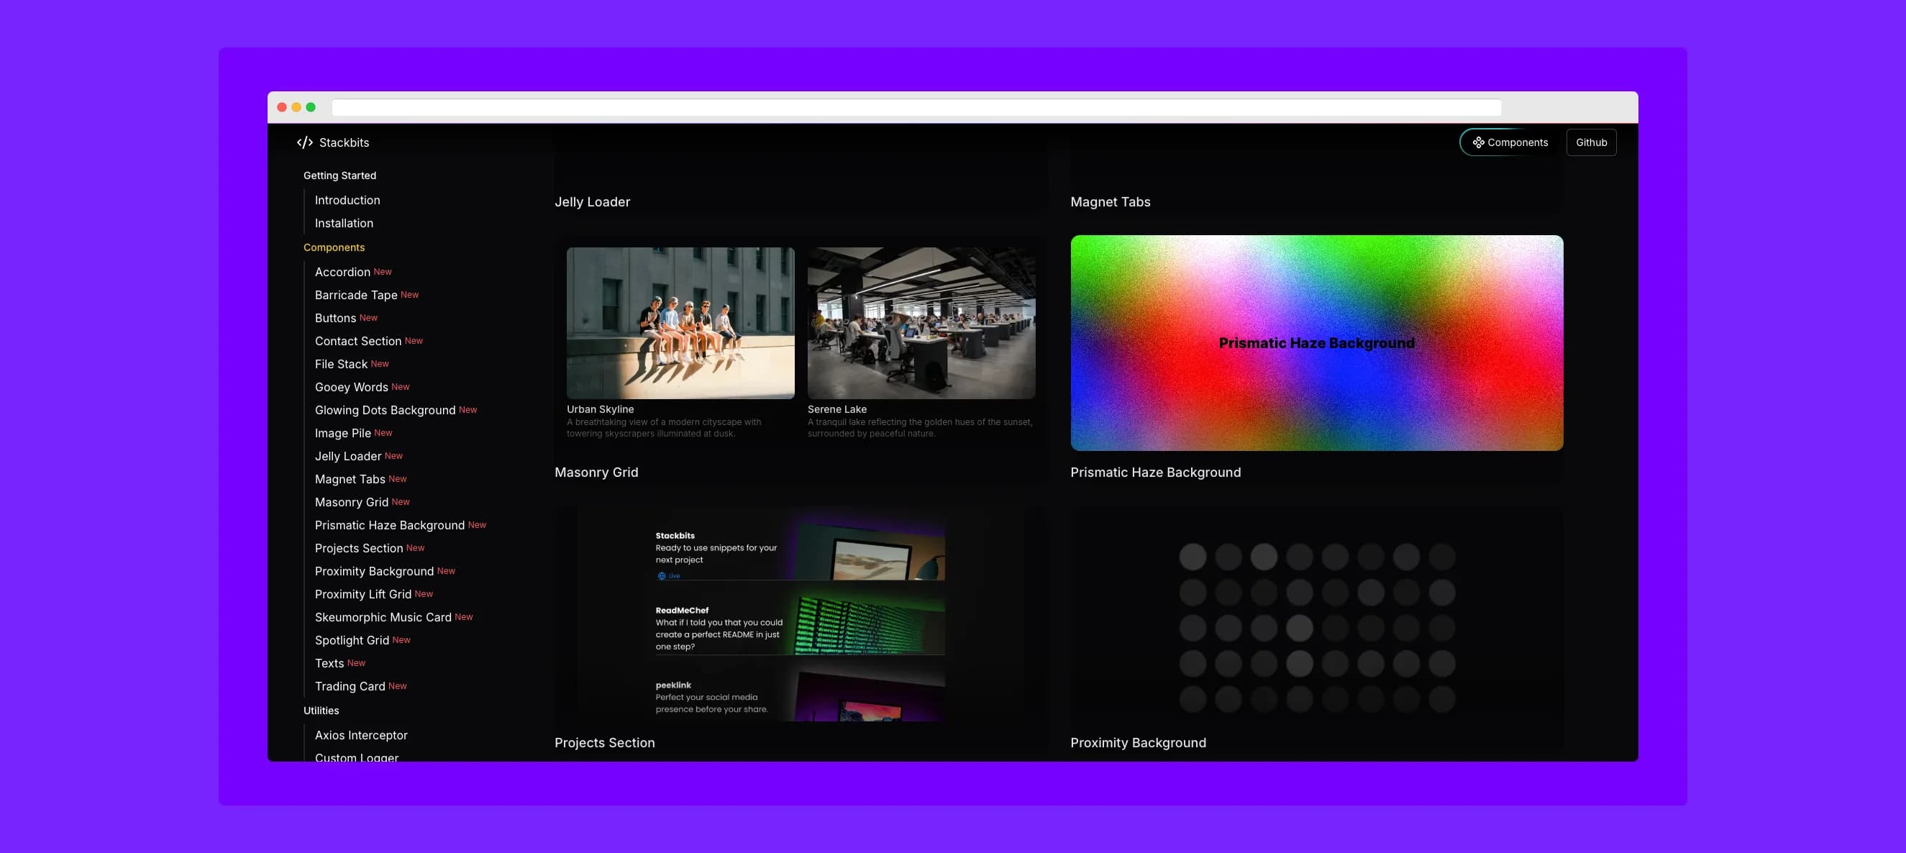Screen dimensions: 1906x853
Task: Click the Components button sparkle icon
Action: (x=1477, y=143)
